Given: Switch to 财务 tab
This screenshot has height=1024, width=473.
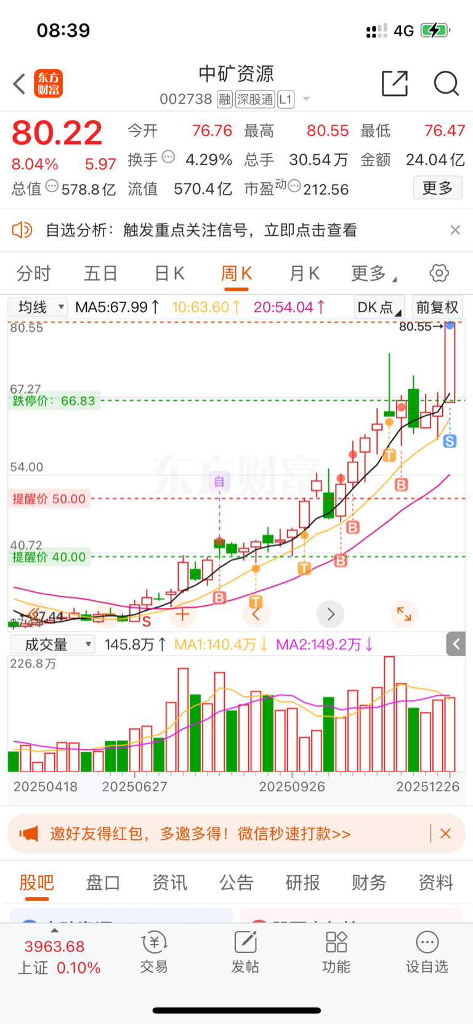Looking at the screenshot, I should point(369,882).
